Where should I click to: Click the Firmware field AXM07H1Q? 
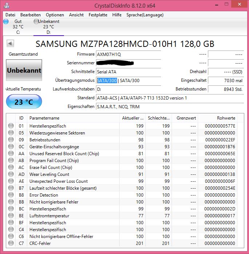[128, 54]
